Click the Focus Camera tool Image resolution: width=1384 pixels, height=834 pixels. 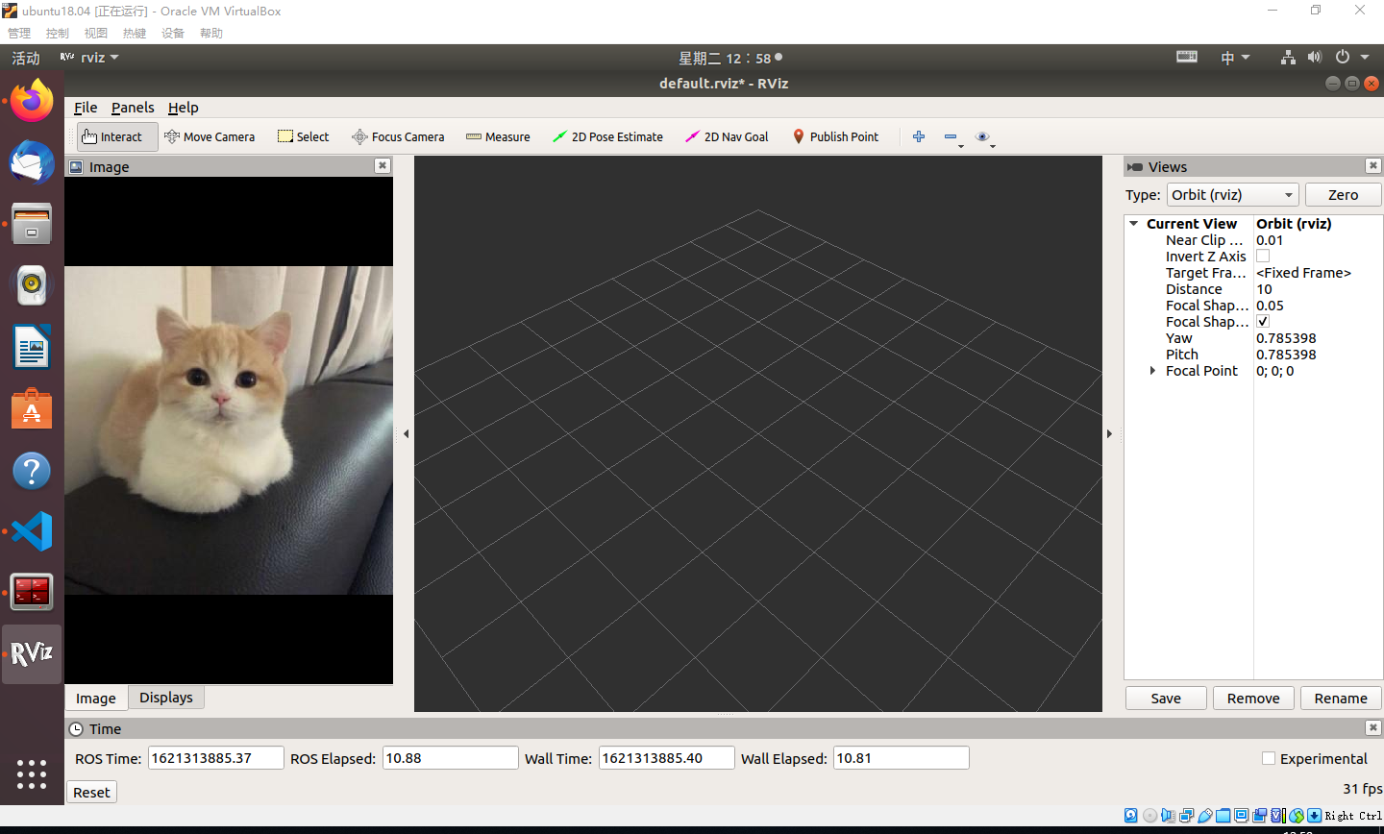[x=398, y=136]
